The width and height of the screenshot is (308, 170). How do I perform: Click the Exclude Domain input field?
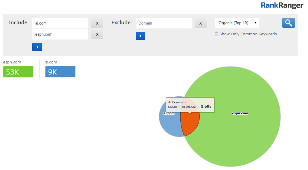point(164,23)
